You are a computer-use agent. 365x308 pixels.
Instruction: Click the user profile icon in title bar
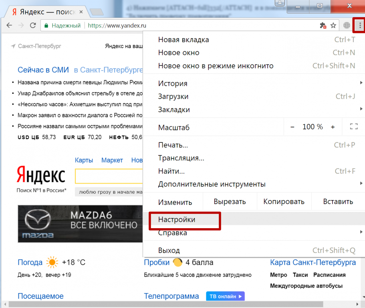point(280,3)
